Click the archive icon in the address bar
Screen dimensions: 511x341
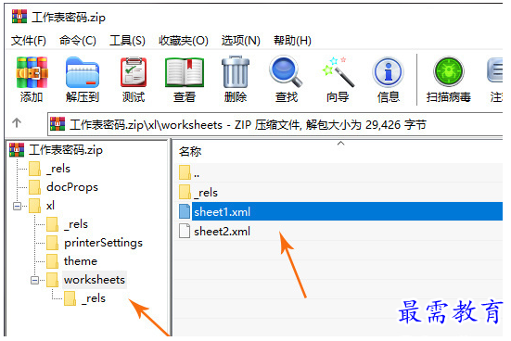57,124
